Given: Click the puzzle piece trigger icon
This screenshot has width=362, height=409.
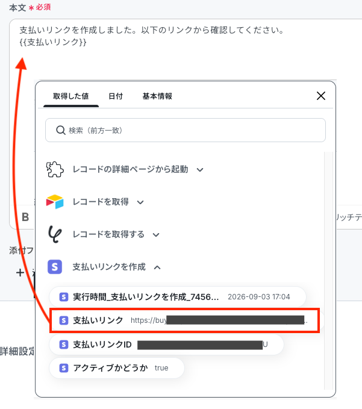Looking at the screenshot, I should click(55, 169).
